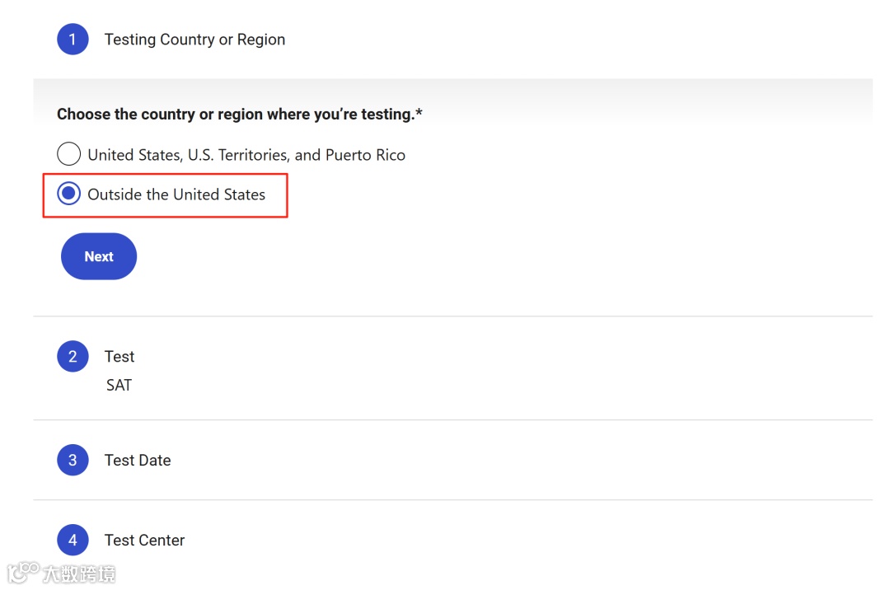Click the required asterisk after the question
The width and height of the screenshot is (890, 590).
click(419, 113)
